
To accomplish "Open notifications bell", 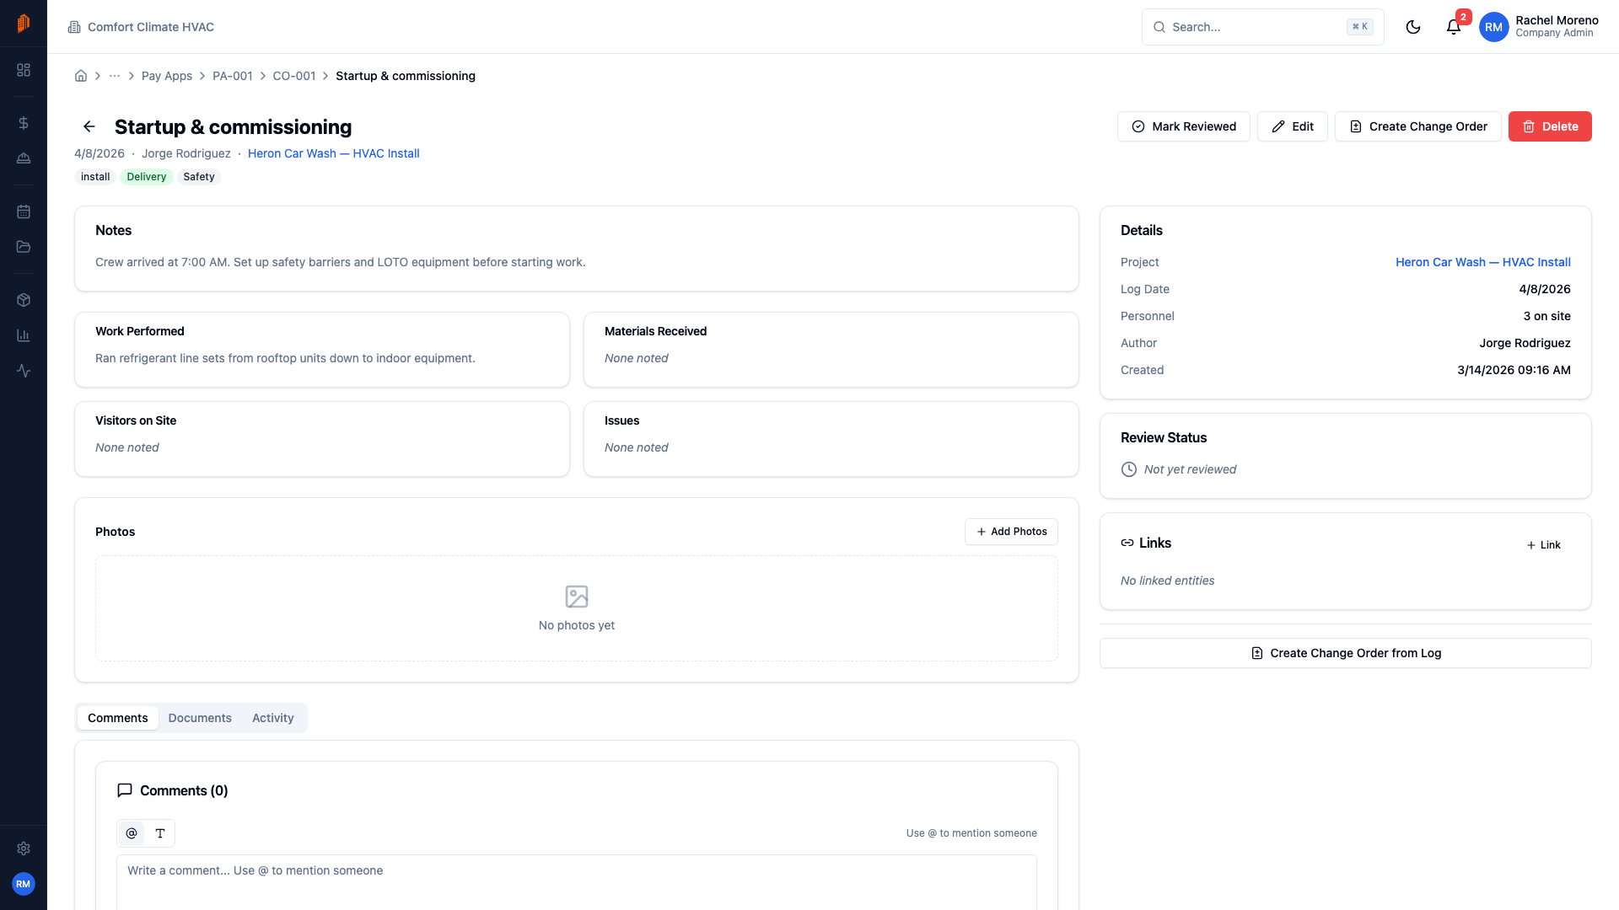I will (1453, 27).
